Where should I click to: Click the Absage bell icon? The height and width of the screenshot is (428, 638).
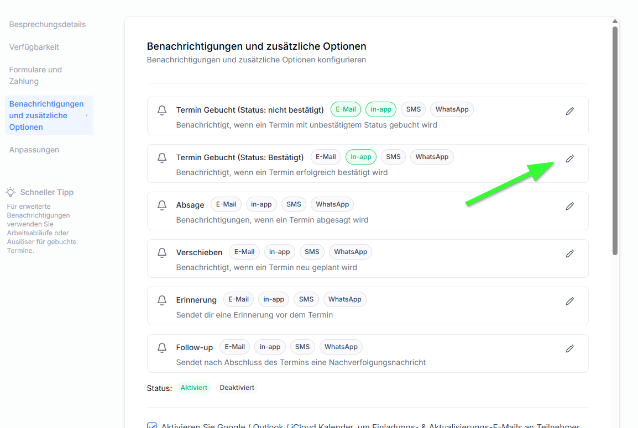(162, 205)
